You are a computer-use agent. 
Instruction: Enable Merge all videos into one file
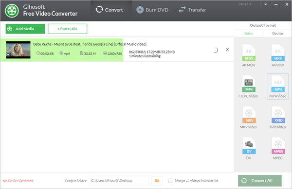(171, 180)
